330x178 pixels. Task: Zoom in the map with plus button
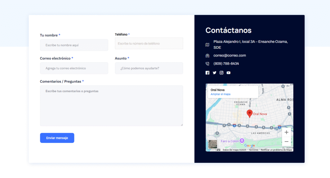click(286, 133)
